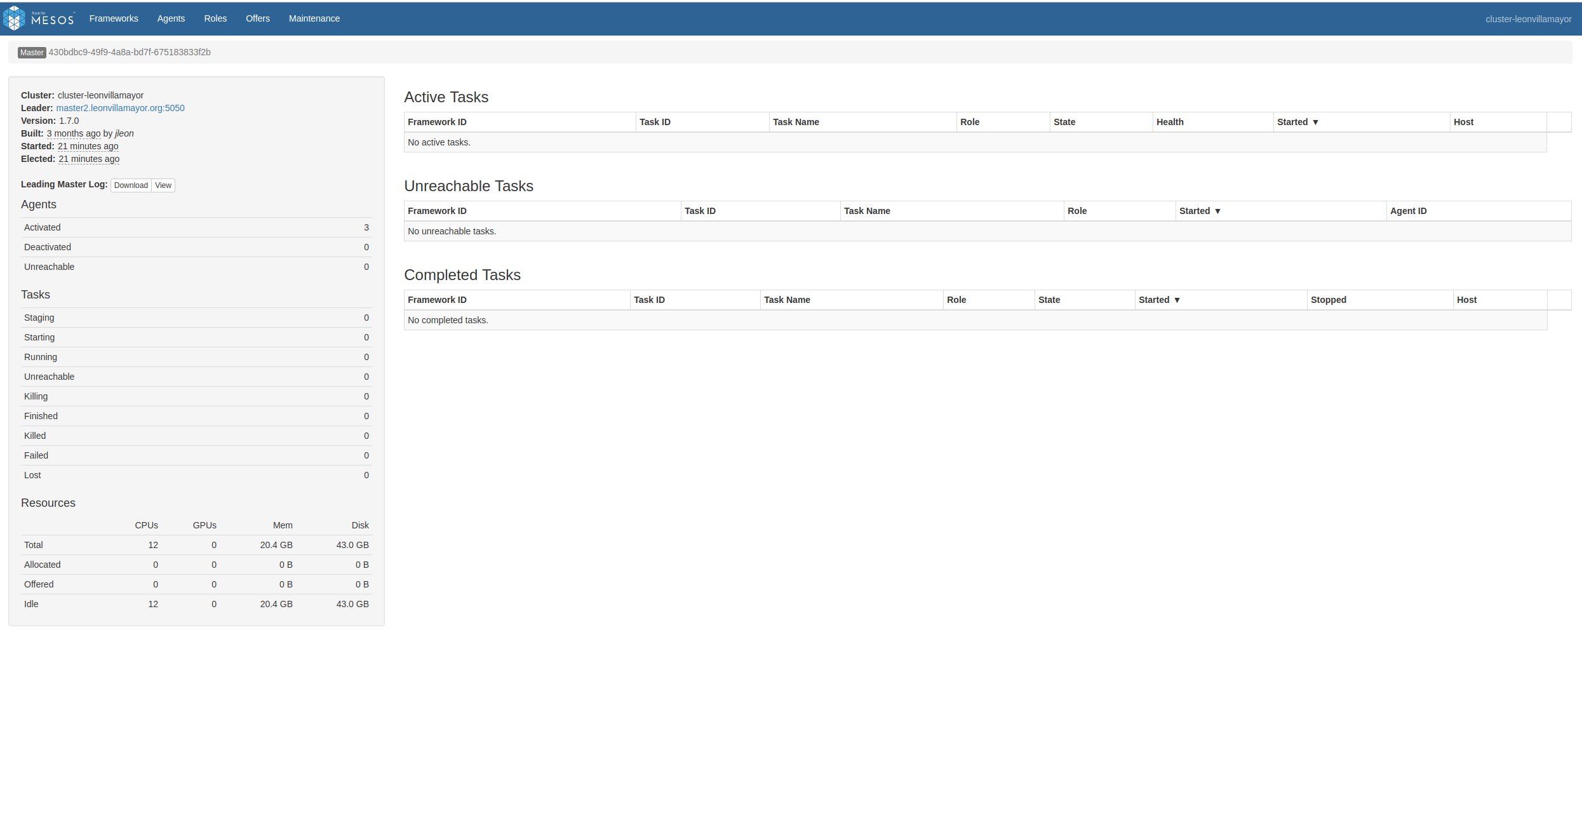Click the Finished tasks row
Image resolution: width=1582 pixels, height=818 pixels.
[196, 416]
